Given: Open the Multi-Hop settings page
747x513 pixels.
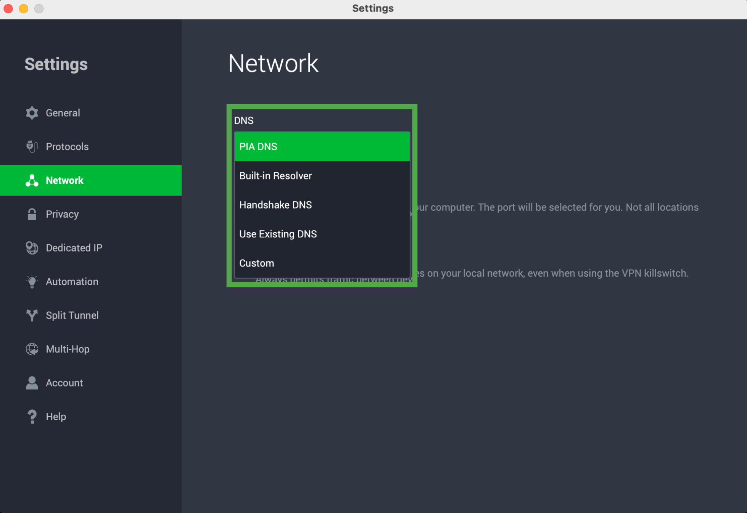Looking at the screenshot, I should point(91,349).
